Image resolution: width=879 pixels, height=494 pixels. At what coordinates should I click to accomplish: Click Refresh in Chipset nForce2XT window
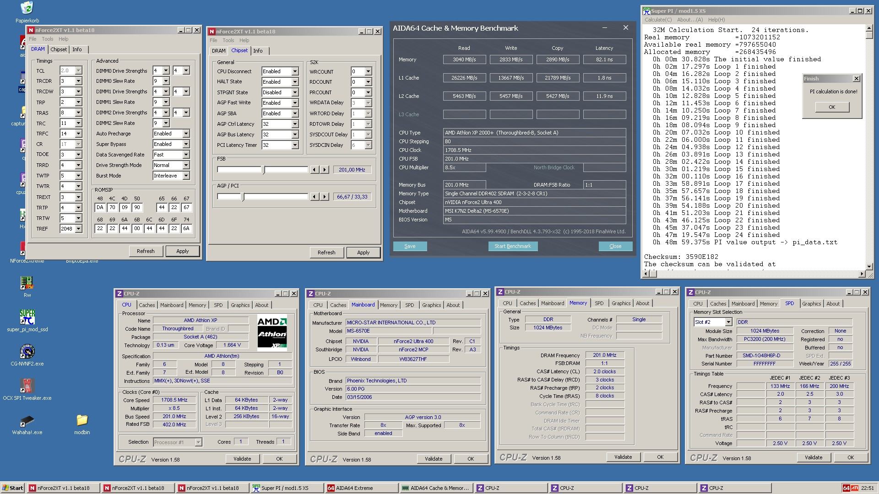pyautogui.click(x=326, y=252)
